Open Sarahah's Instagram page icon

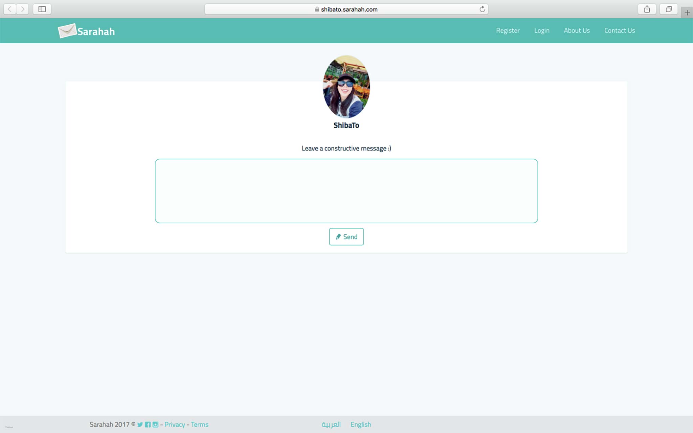pyautogui.click(x=155, y=425)
